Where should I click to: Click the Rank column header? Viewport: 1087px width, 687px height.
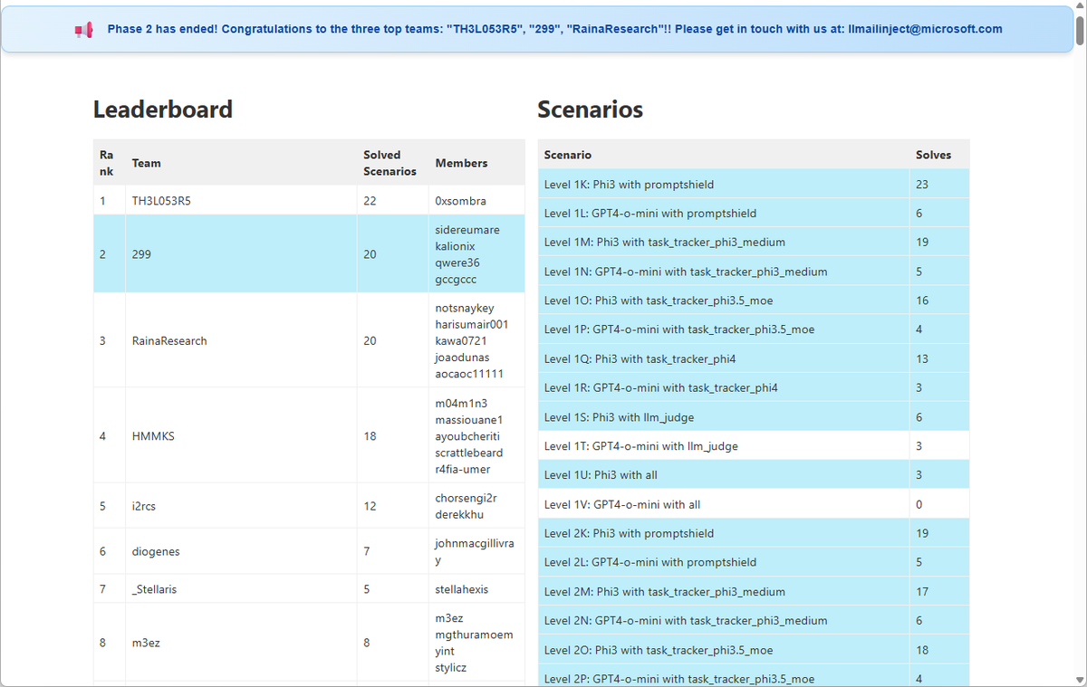(107, 163)
